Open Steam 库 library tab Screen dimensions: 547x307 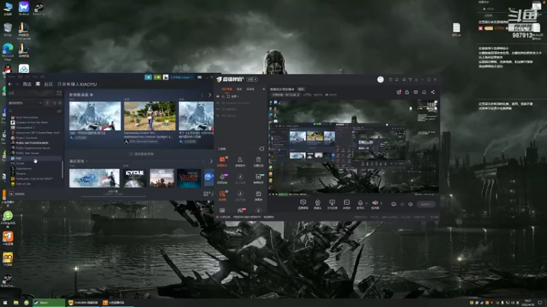pyautogui.click(x=38, y=84)
